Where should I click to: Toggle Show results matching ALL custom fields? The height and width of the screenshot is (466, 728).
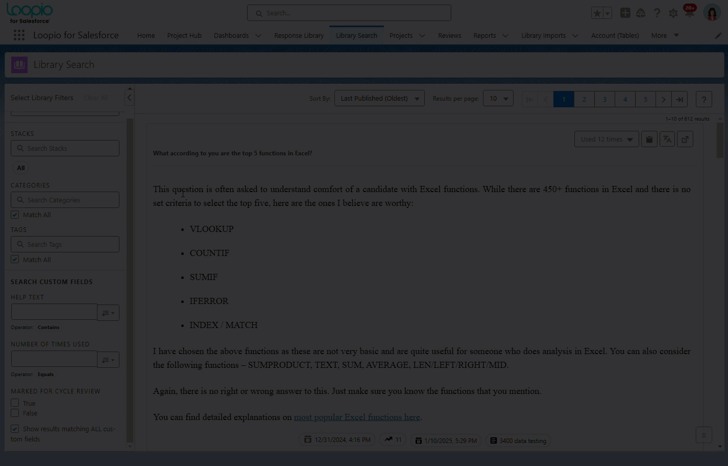pos(15,429)
